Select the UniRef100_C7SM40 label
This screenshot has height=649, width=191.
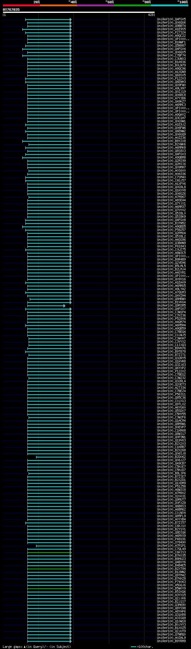pos(171,177)
